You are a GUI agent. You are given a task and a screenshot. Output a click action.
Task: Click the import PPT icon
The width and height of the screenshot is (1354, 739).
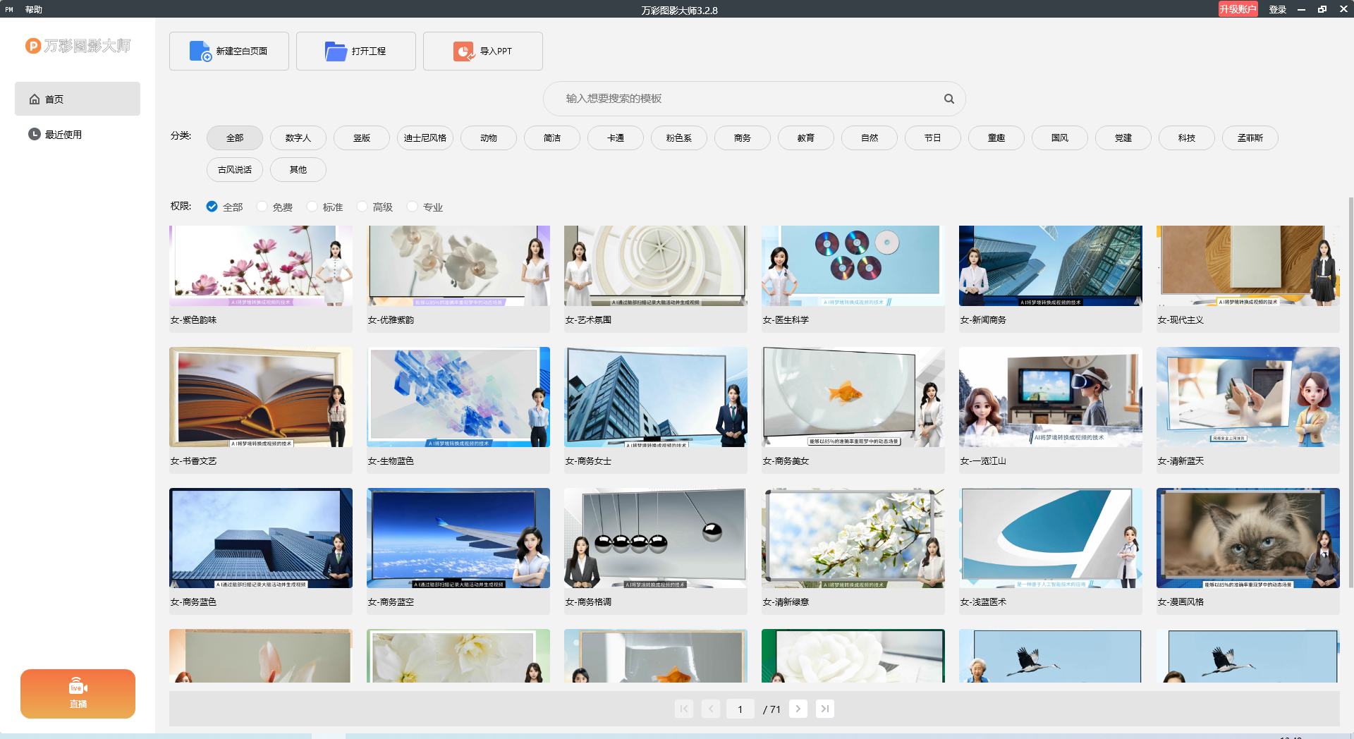[463, 51]
